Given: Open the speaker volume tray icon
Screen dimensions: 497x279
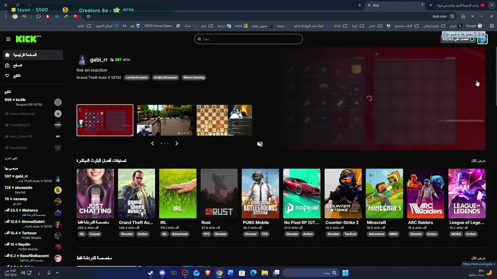Looking at the screenshot, I should (23, 273).
